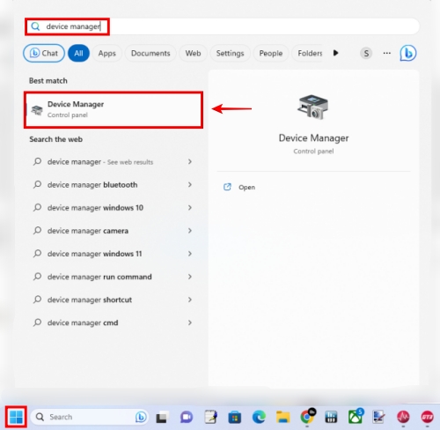Image resolution: width=440 pixels, height=430 pixels.
Task: Open Device Manager best match result
Action: coord(114,109)
